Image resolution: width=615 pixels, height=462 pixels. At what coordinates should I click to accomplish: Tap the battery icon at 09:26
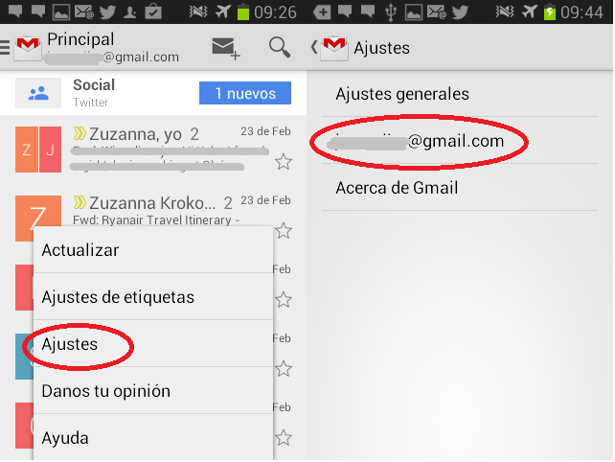tap(243, 12)
